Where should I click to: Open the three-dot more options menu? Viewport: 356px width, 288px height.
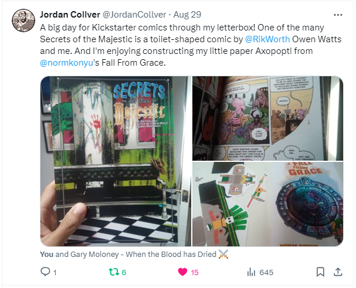point(338,15)
